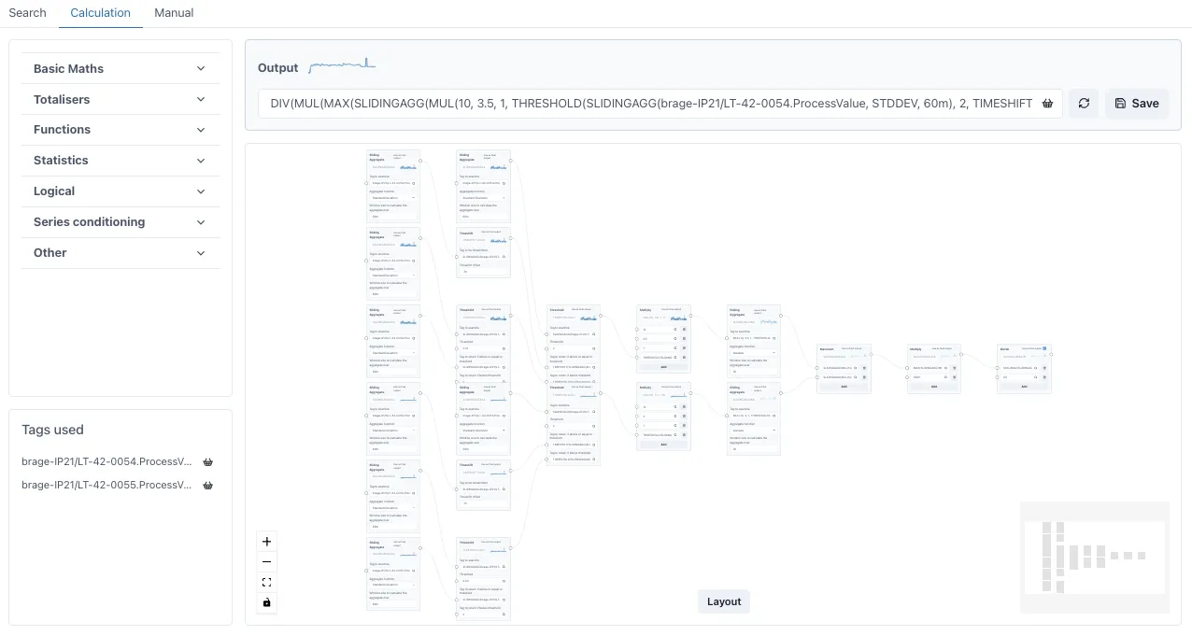1192x636 pixels.
Task: Click the lock icon in the canvas controls
Action: [266, 602]
